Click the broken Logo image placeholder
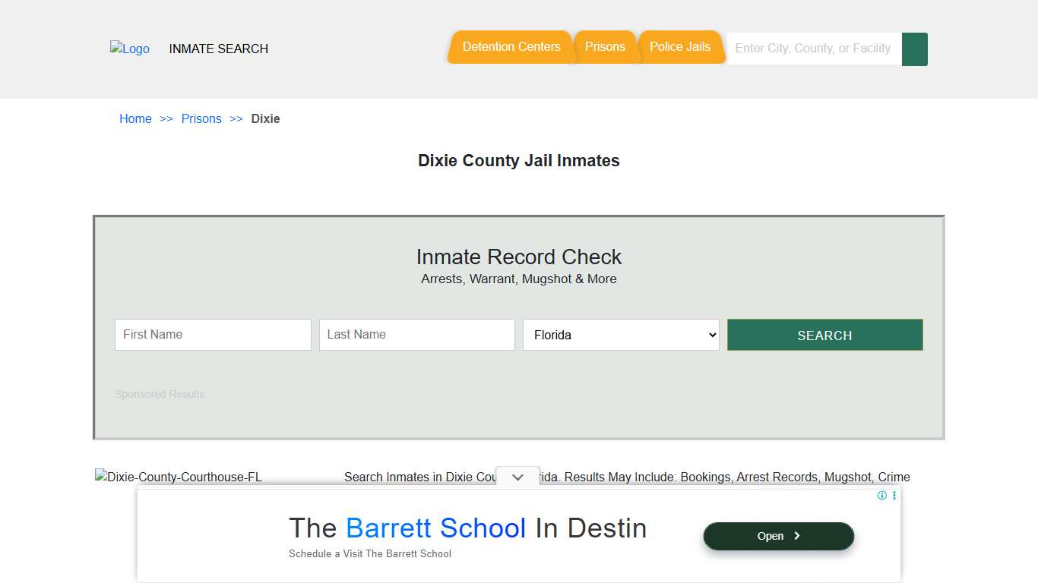 point(129,49)
